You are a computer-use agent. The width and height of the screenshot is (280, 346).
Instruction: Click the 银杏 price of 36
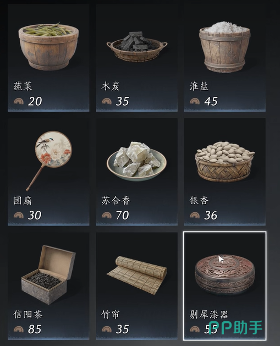point(211,215)
